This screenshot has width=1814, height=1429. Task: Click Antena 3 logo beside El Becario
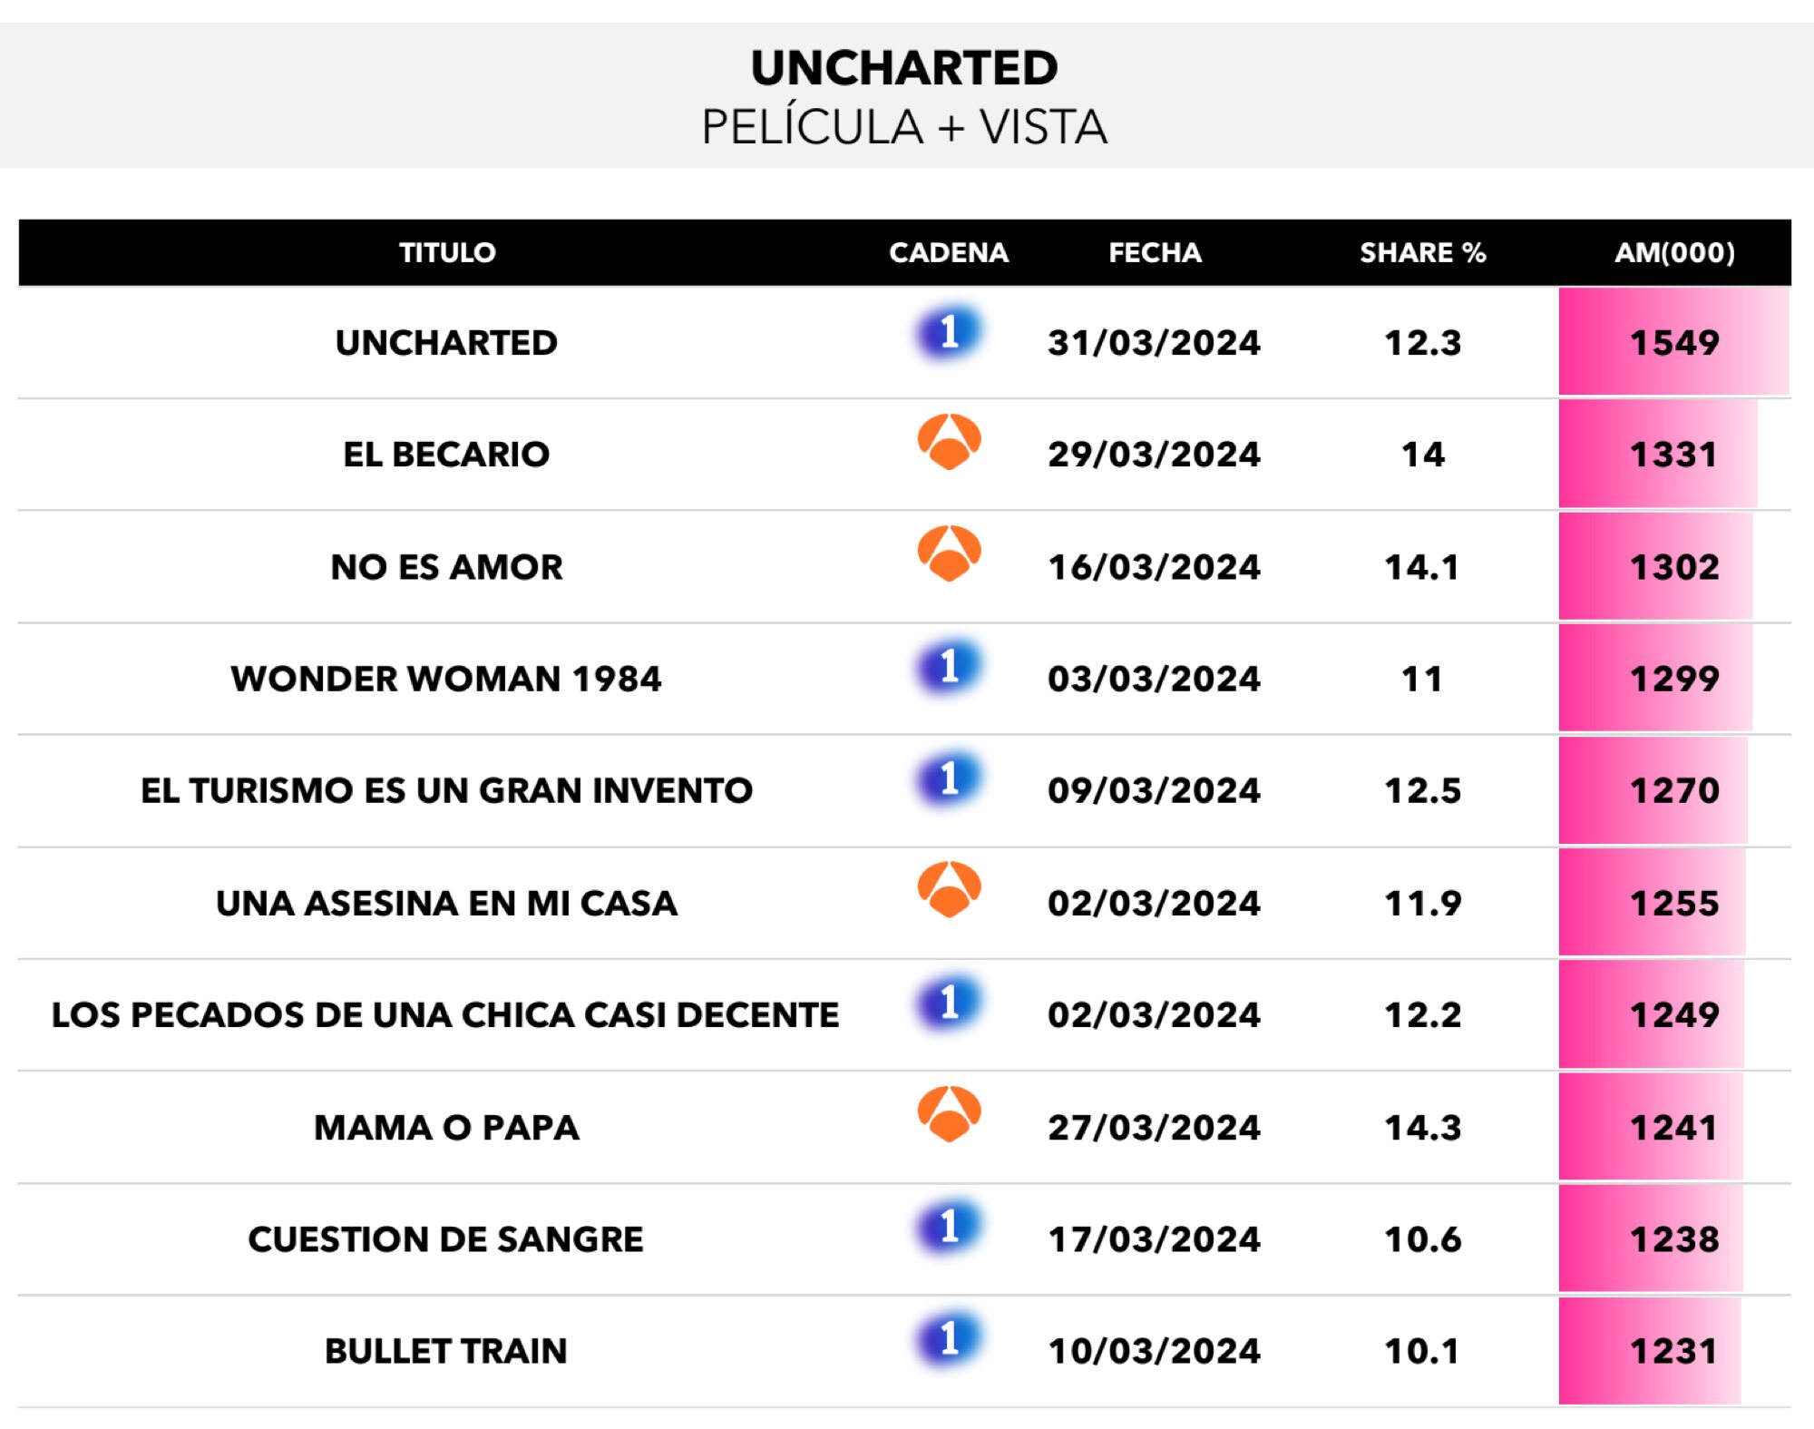point(949,443)
